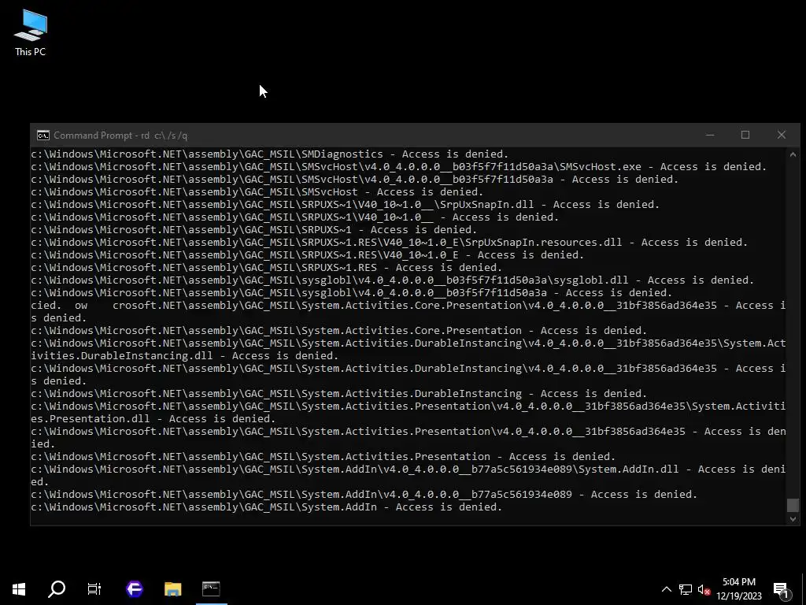Screen dimensions: 806x605
Task: Select Command Prompt taskbar button
Action: (211, 589)
